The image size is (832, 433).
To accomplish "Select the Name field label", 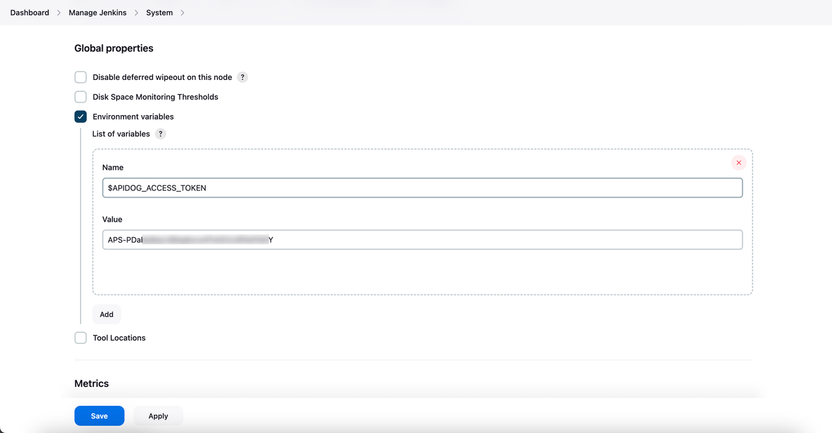I will (x=113, y=167).
